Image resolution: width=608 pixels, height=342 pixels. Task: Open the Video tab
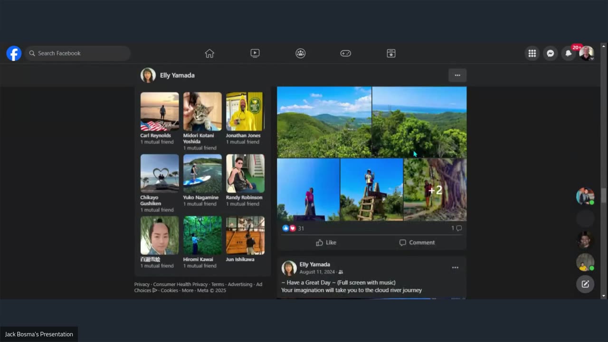[255, 53]
